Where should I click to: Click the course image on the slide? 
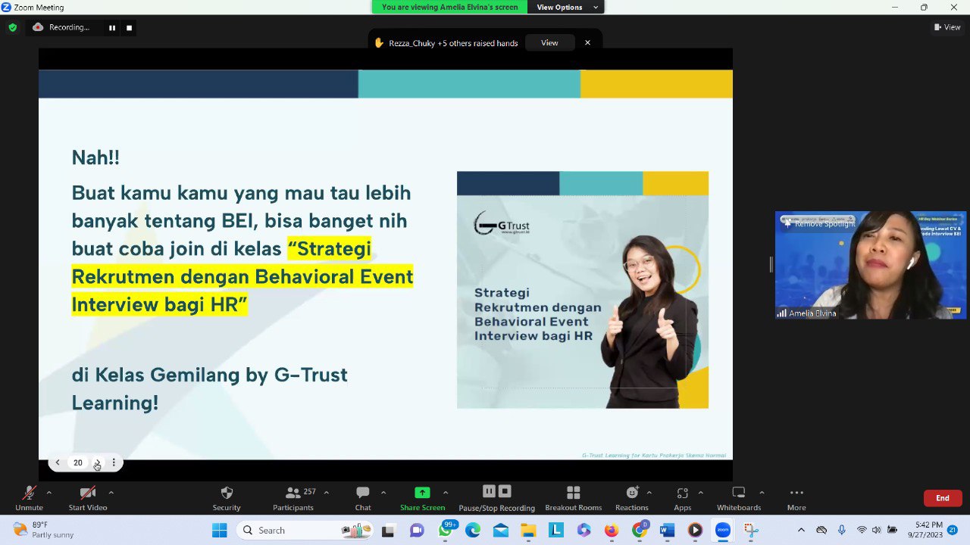[583, 290]
